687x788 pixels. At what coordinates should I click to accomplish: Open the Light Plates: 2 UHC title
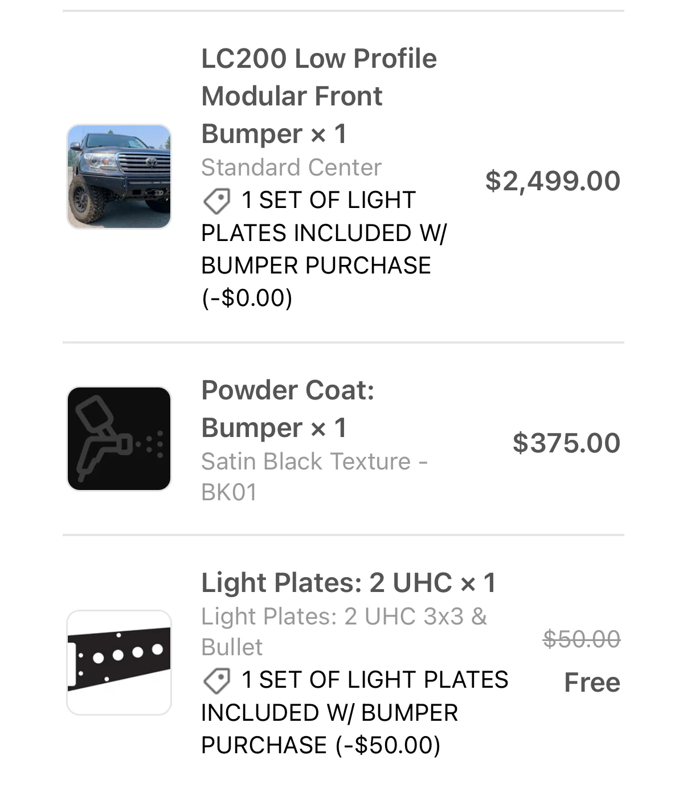click(326, 583)
